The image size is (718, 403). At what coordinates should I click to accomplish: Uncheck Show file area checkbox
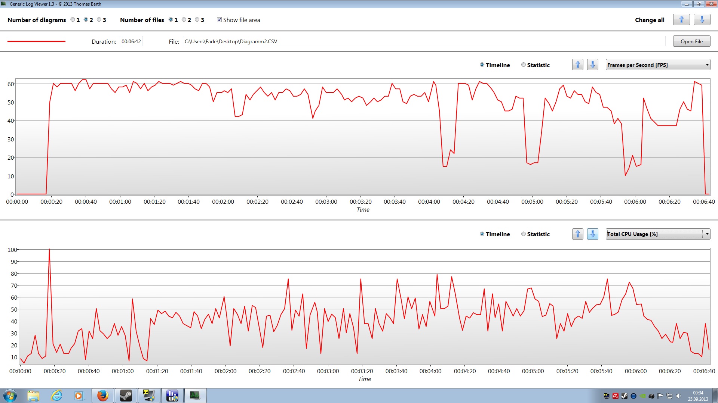(x=219, y=20)
